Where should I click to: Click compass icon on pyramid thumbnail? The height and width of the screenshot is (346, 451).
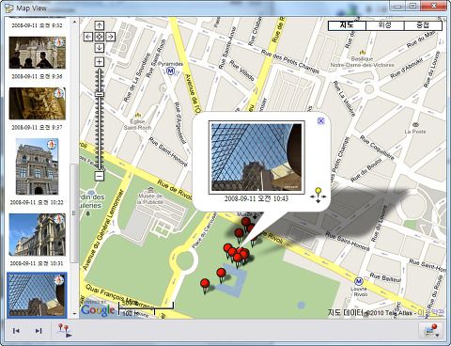58,280
